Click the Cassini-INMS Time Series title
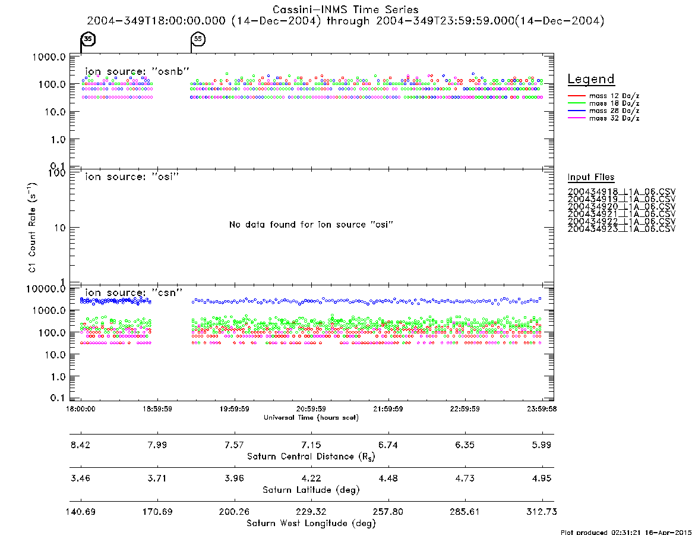 346,10
